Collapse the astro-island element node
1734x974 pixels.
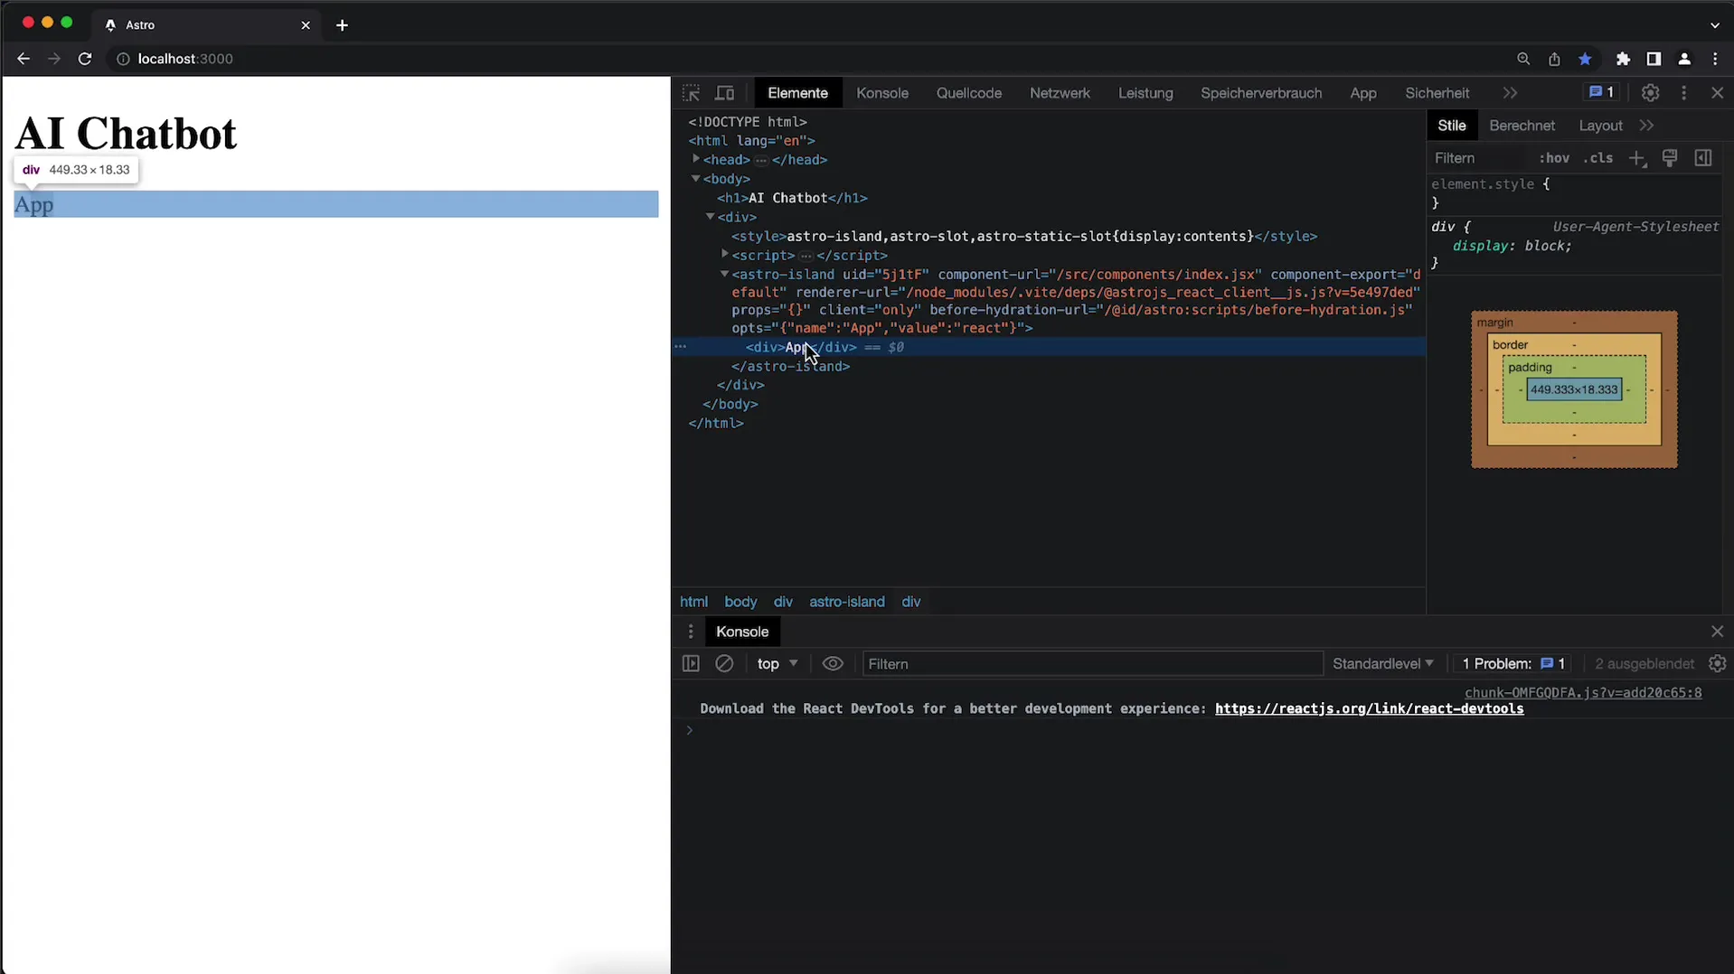coord(725,274)
